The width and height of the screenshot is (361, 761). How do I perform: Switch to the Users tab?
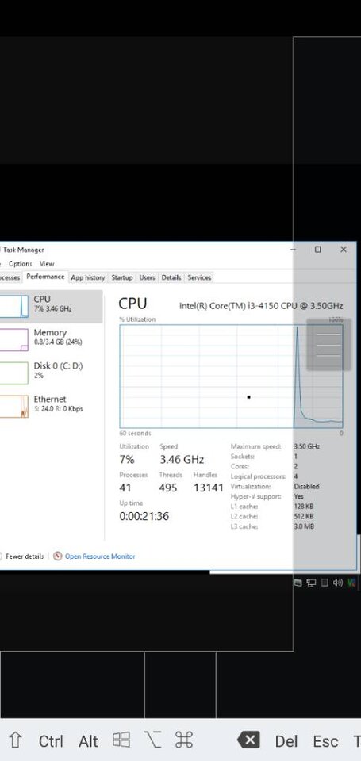coord(148,277)
